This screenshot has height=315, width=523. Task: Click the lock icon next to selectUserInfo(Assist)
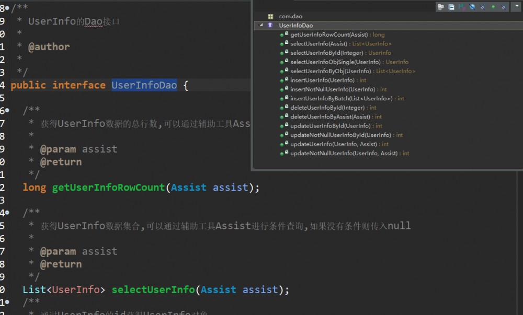(x=286, y=43)
